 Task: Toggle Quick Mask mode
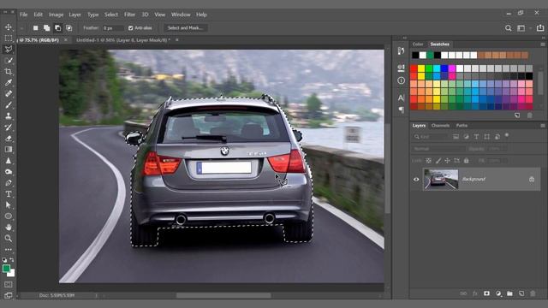coord(9,285)
